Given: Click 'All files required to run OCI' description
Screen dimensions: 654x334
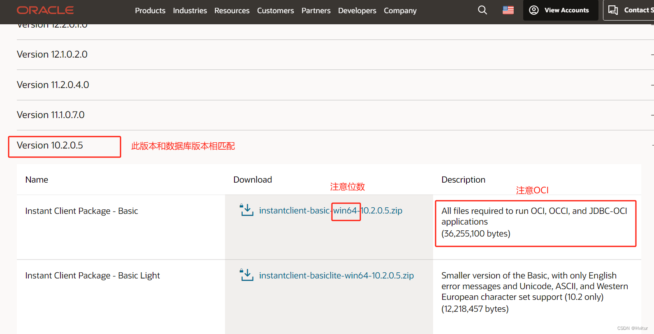Looking at the screenshot, I should pyautogui.click(x=534, y=216).
